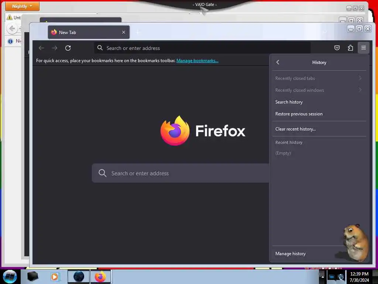378x284 pixels.
Task: Open the Nightly menu button dropdown
Action: 22,6
